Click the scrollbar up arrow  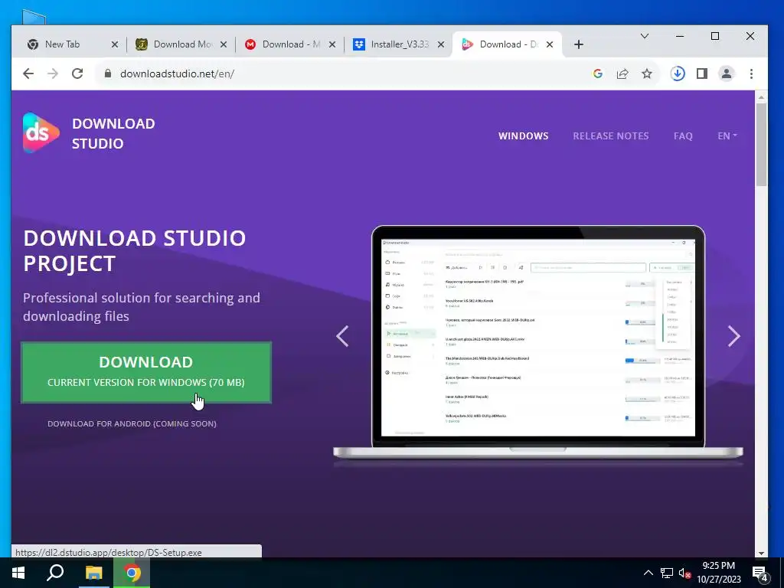coord(761,97)
